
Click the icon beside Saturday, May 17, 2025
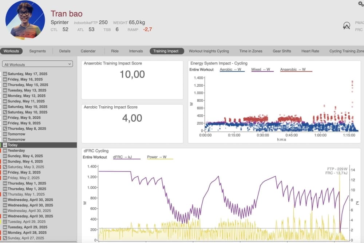click(5, 74)
